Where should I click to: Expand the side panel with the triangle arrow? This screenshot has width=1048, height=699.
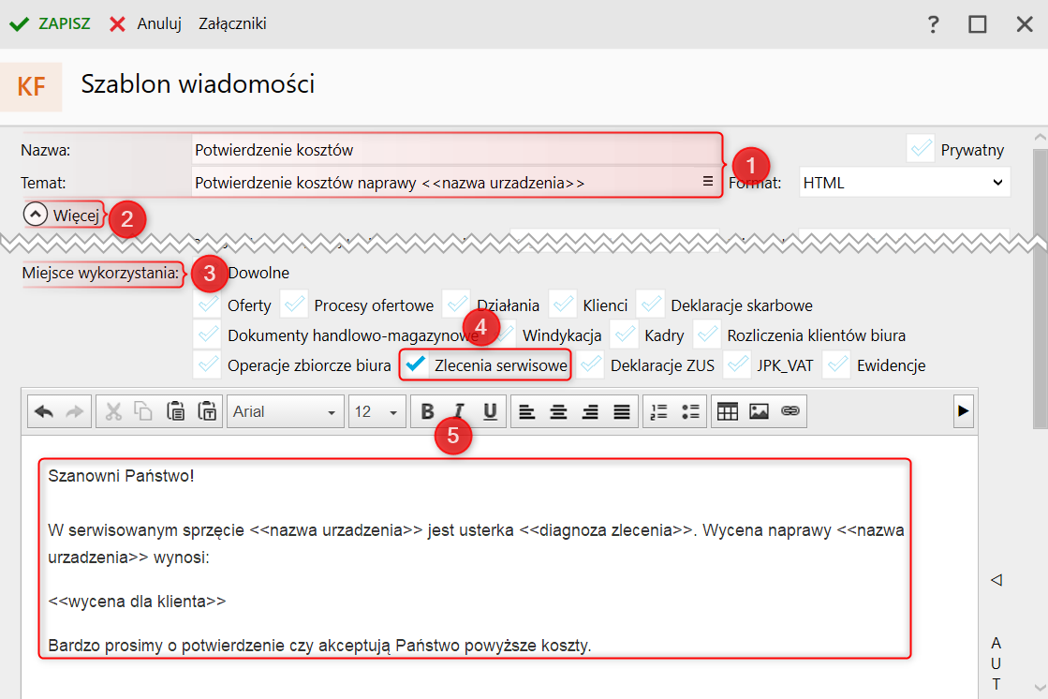pos(996,579)
